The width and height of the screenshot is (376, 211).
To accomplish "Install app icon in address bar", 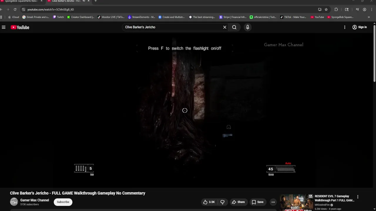I will 320,9.
